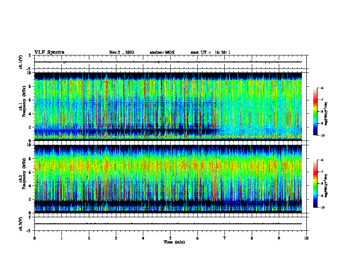Image resolution: width=345 pixels, height=267 pixels.
Task: Click time axis tick label "7"
Action: tap(225, 238)
